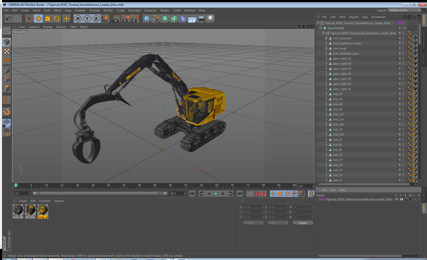427x260 pixels.
Task: Go to end of animation
Action: pyautogui.click(x=240, y=194)
